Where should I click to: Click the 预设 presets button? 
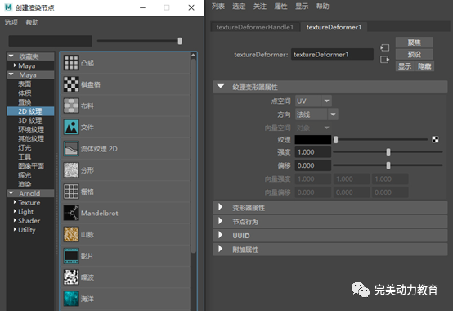[x=414, y=54]
